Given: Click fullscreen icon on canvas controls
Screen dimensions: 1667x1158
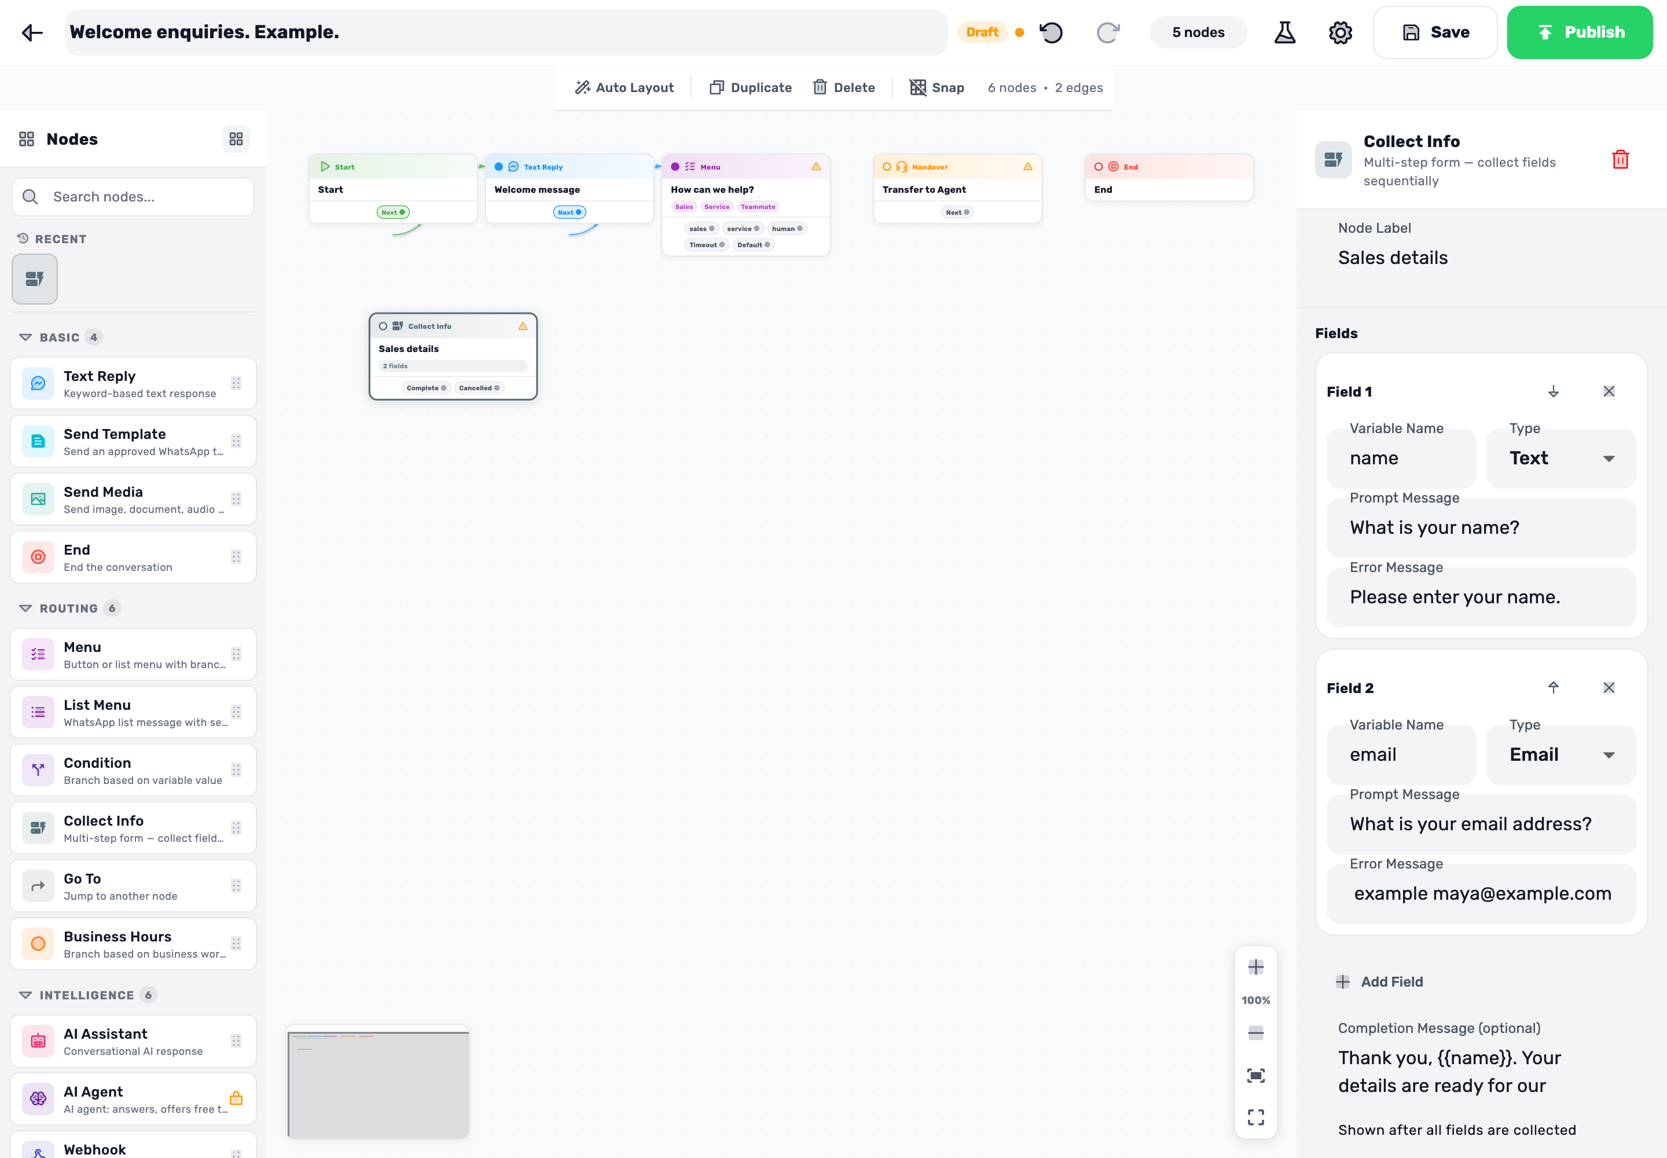Looking at the screenshot, I should (x=1255, y=1117).
